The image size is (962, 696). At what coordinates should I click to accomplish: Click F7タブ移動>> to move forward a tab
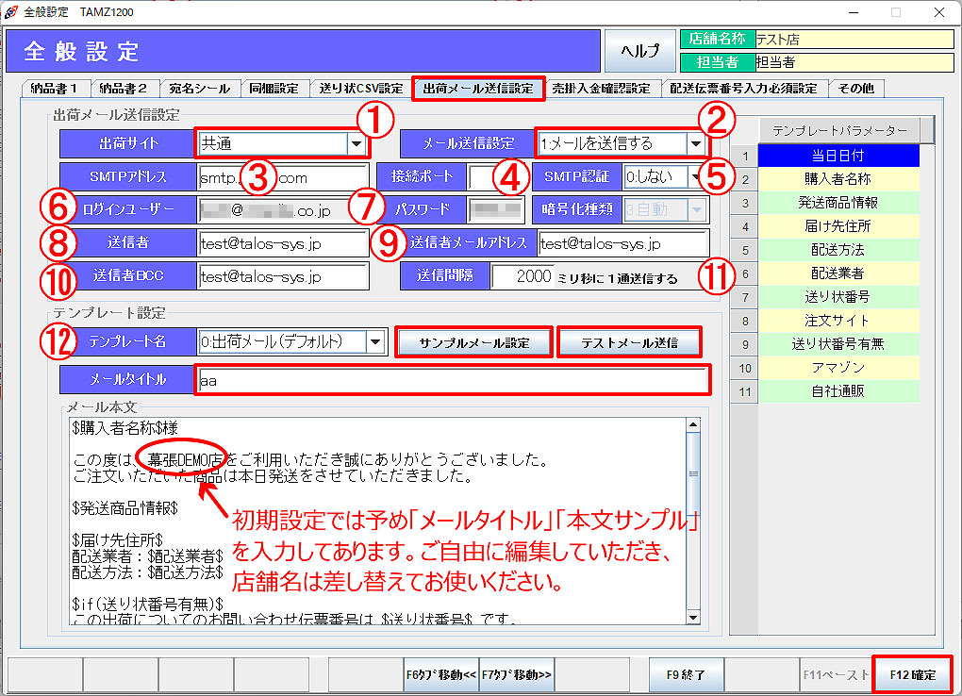[x=517, y=673]
